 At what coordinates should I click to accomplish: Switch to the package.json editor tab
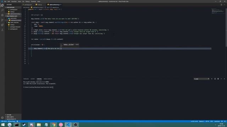pos(28,5)
